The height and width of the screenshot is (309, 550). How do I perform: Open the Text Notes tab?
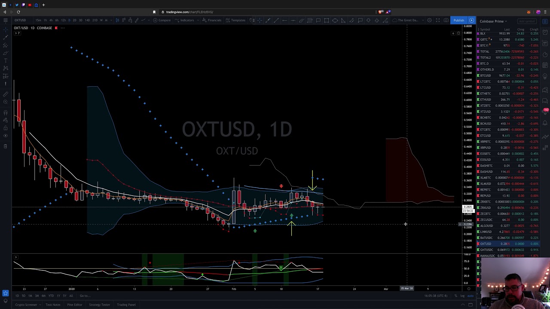tap(53, 305)
